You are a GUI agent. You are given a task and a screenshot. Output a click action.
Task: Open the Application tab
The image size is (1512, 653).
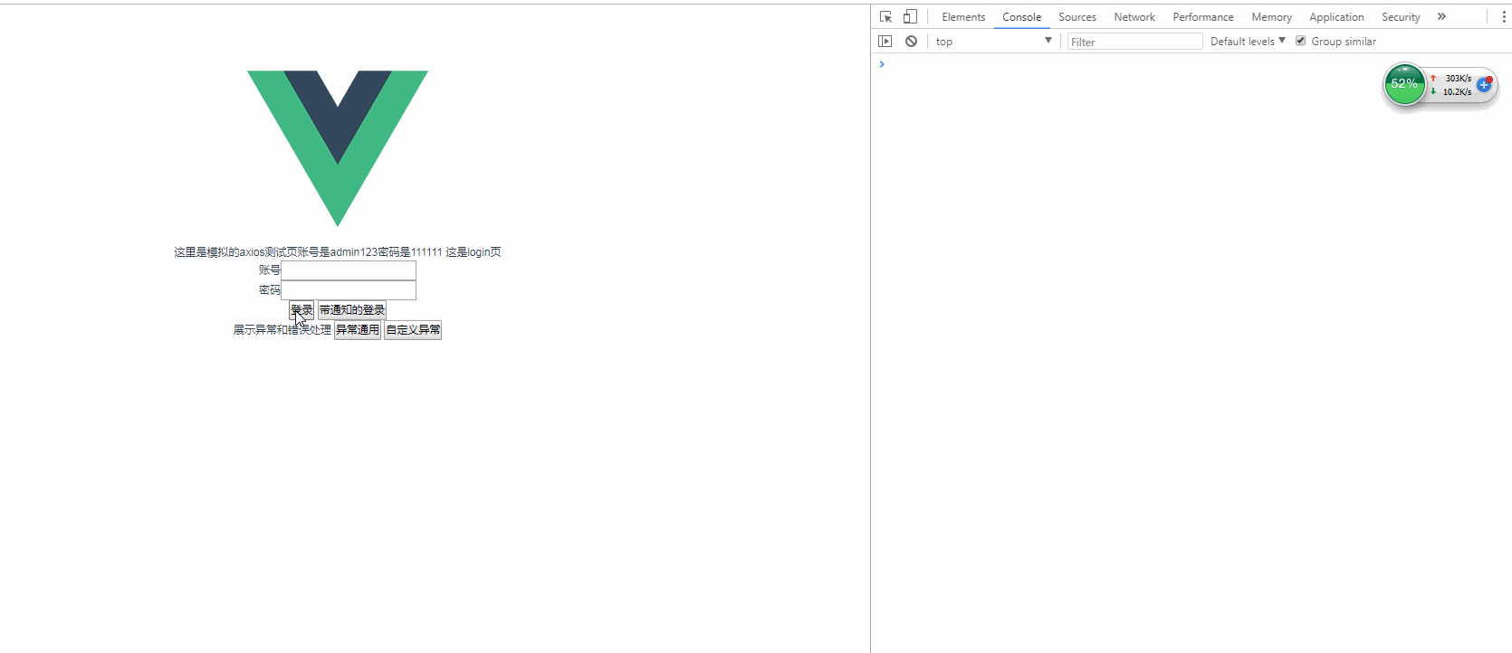[x=1336, y=17]
